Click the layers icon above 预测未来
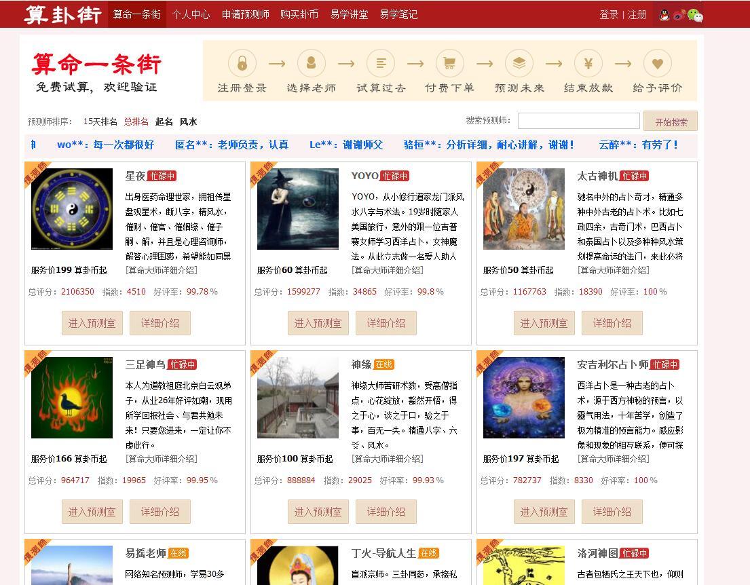750x585 pixels. 519,62
